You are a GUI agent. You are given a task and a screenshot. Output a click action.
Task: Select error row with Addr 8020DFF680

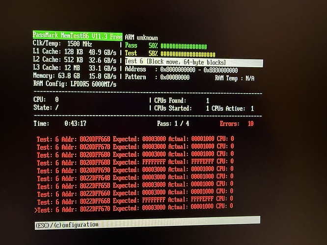[135, 154]
